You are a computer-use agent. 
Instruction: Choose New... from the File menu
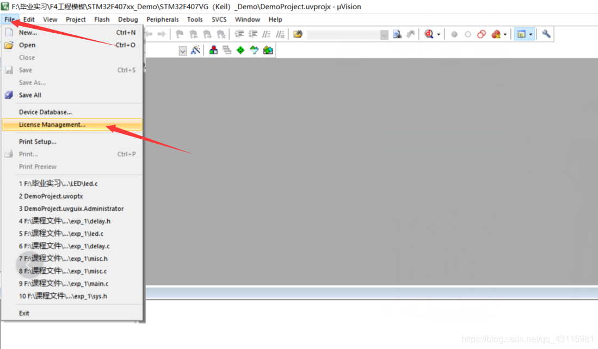pos(72,33)
